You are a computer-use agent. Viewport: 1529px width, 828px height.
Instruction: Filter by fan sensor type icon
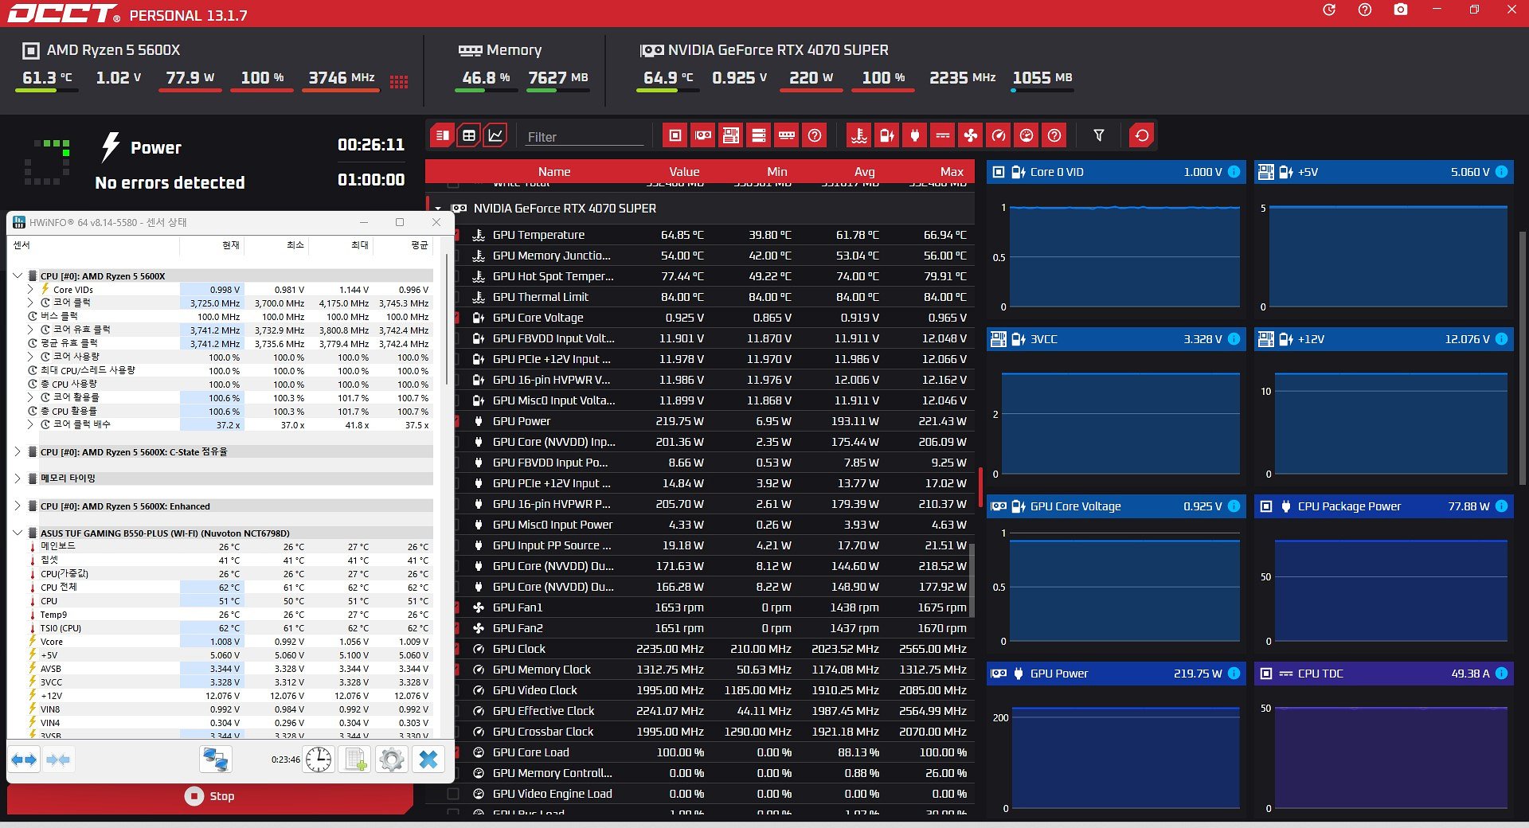[x=971, y=135]
